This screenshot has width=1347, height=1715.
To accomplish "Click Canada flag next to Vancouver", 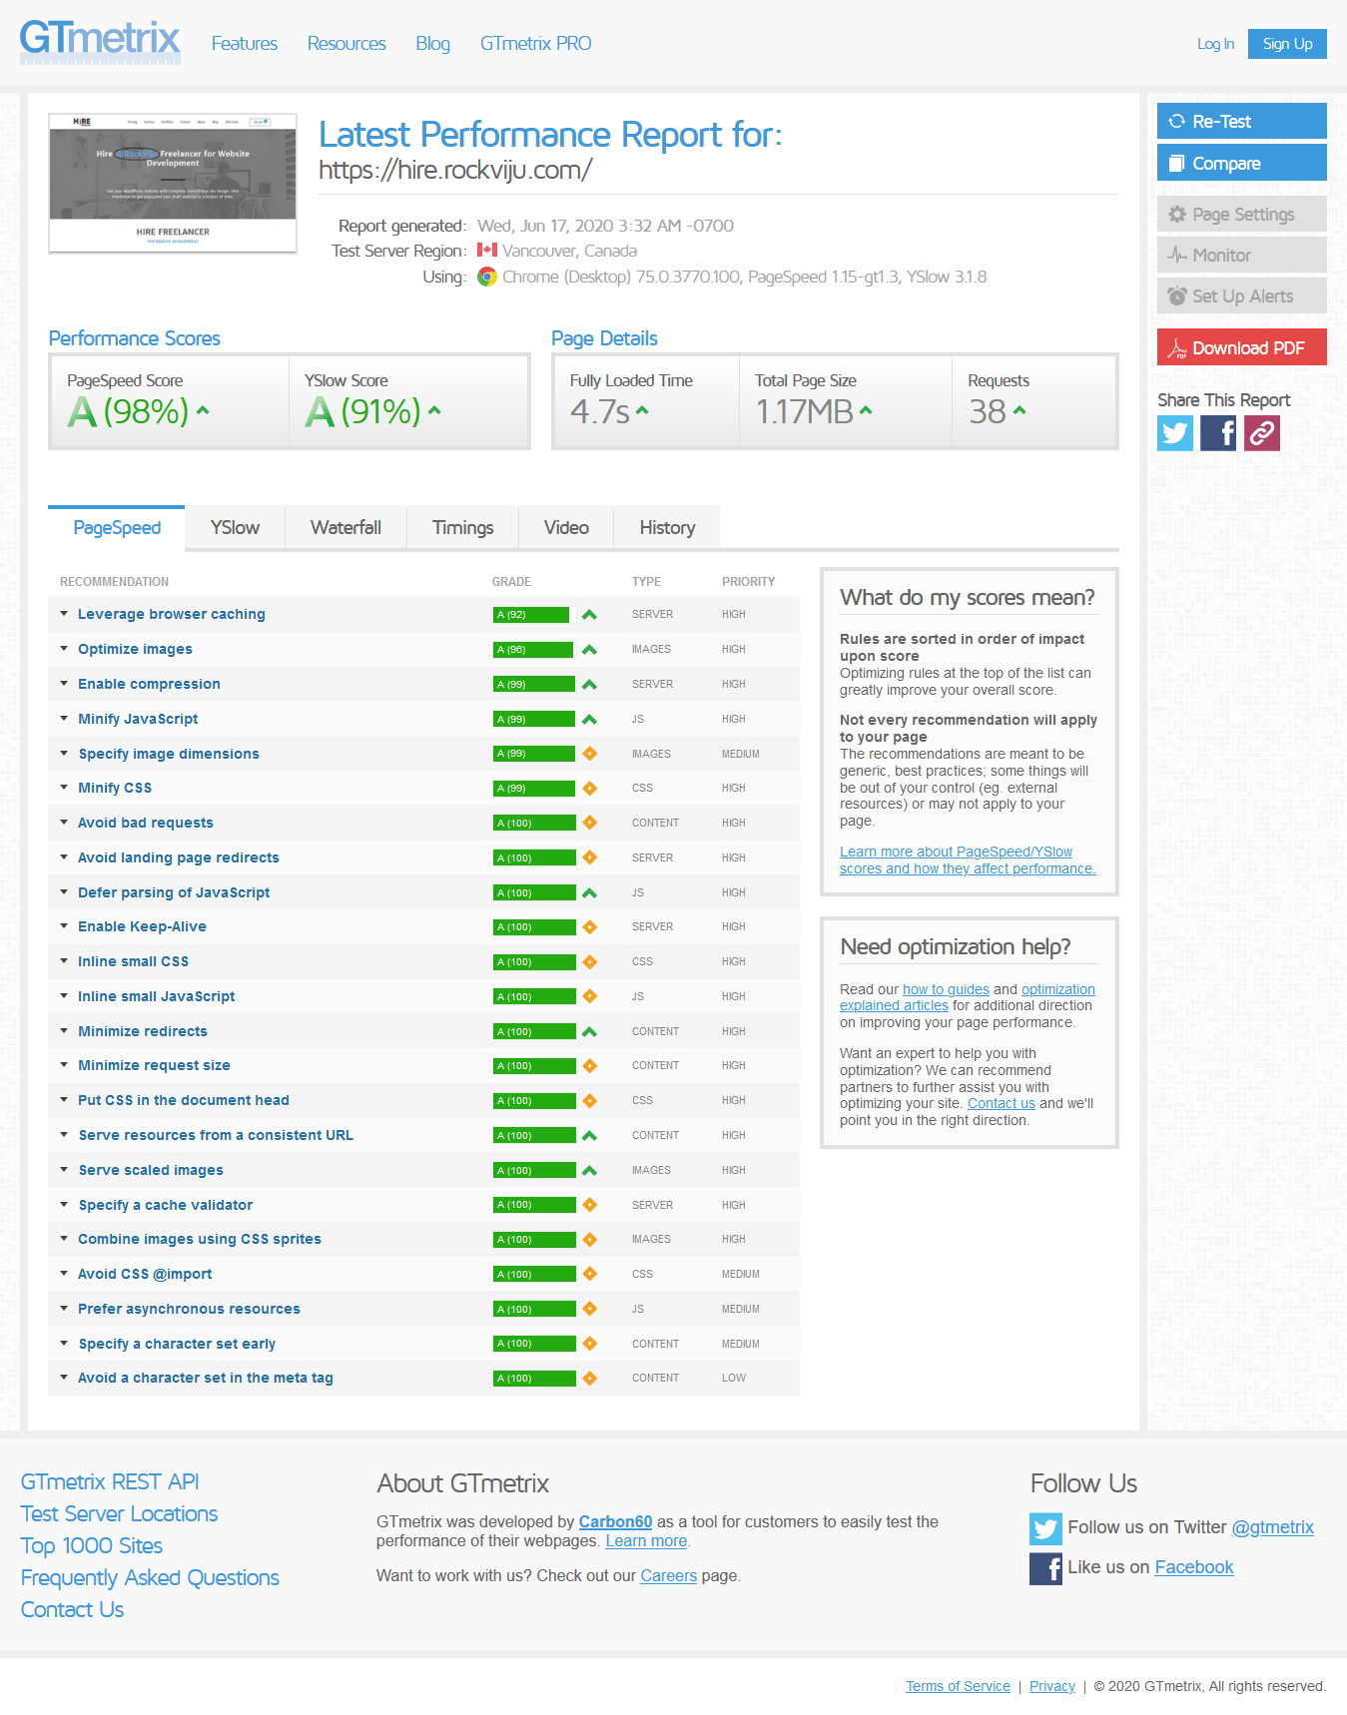I will pyautogui.click(x=486, y=250).
